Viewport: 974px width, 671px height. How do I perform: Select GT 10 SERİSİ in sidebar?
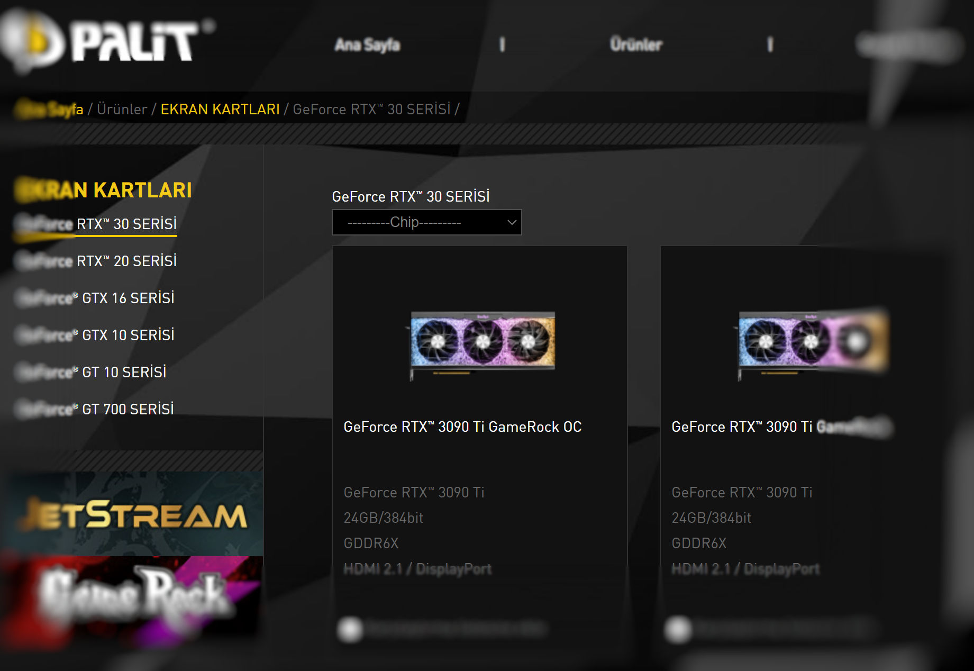[x=90, y=373]
